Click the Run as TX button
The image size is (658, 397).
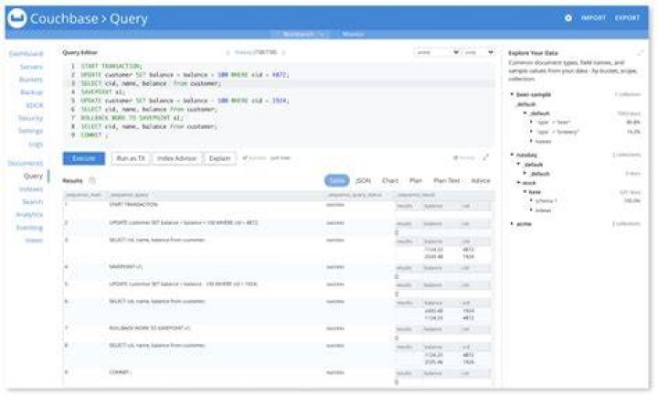tap(131, 158)
